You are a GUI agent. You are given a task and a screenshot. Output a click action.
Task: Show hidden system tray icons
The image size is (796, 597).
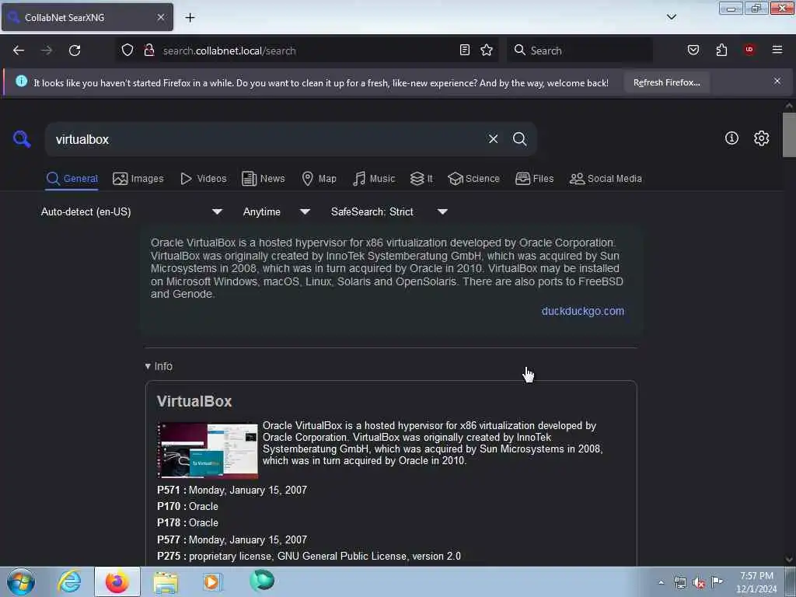(x=661, y=582)
